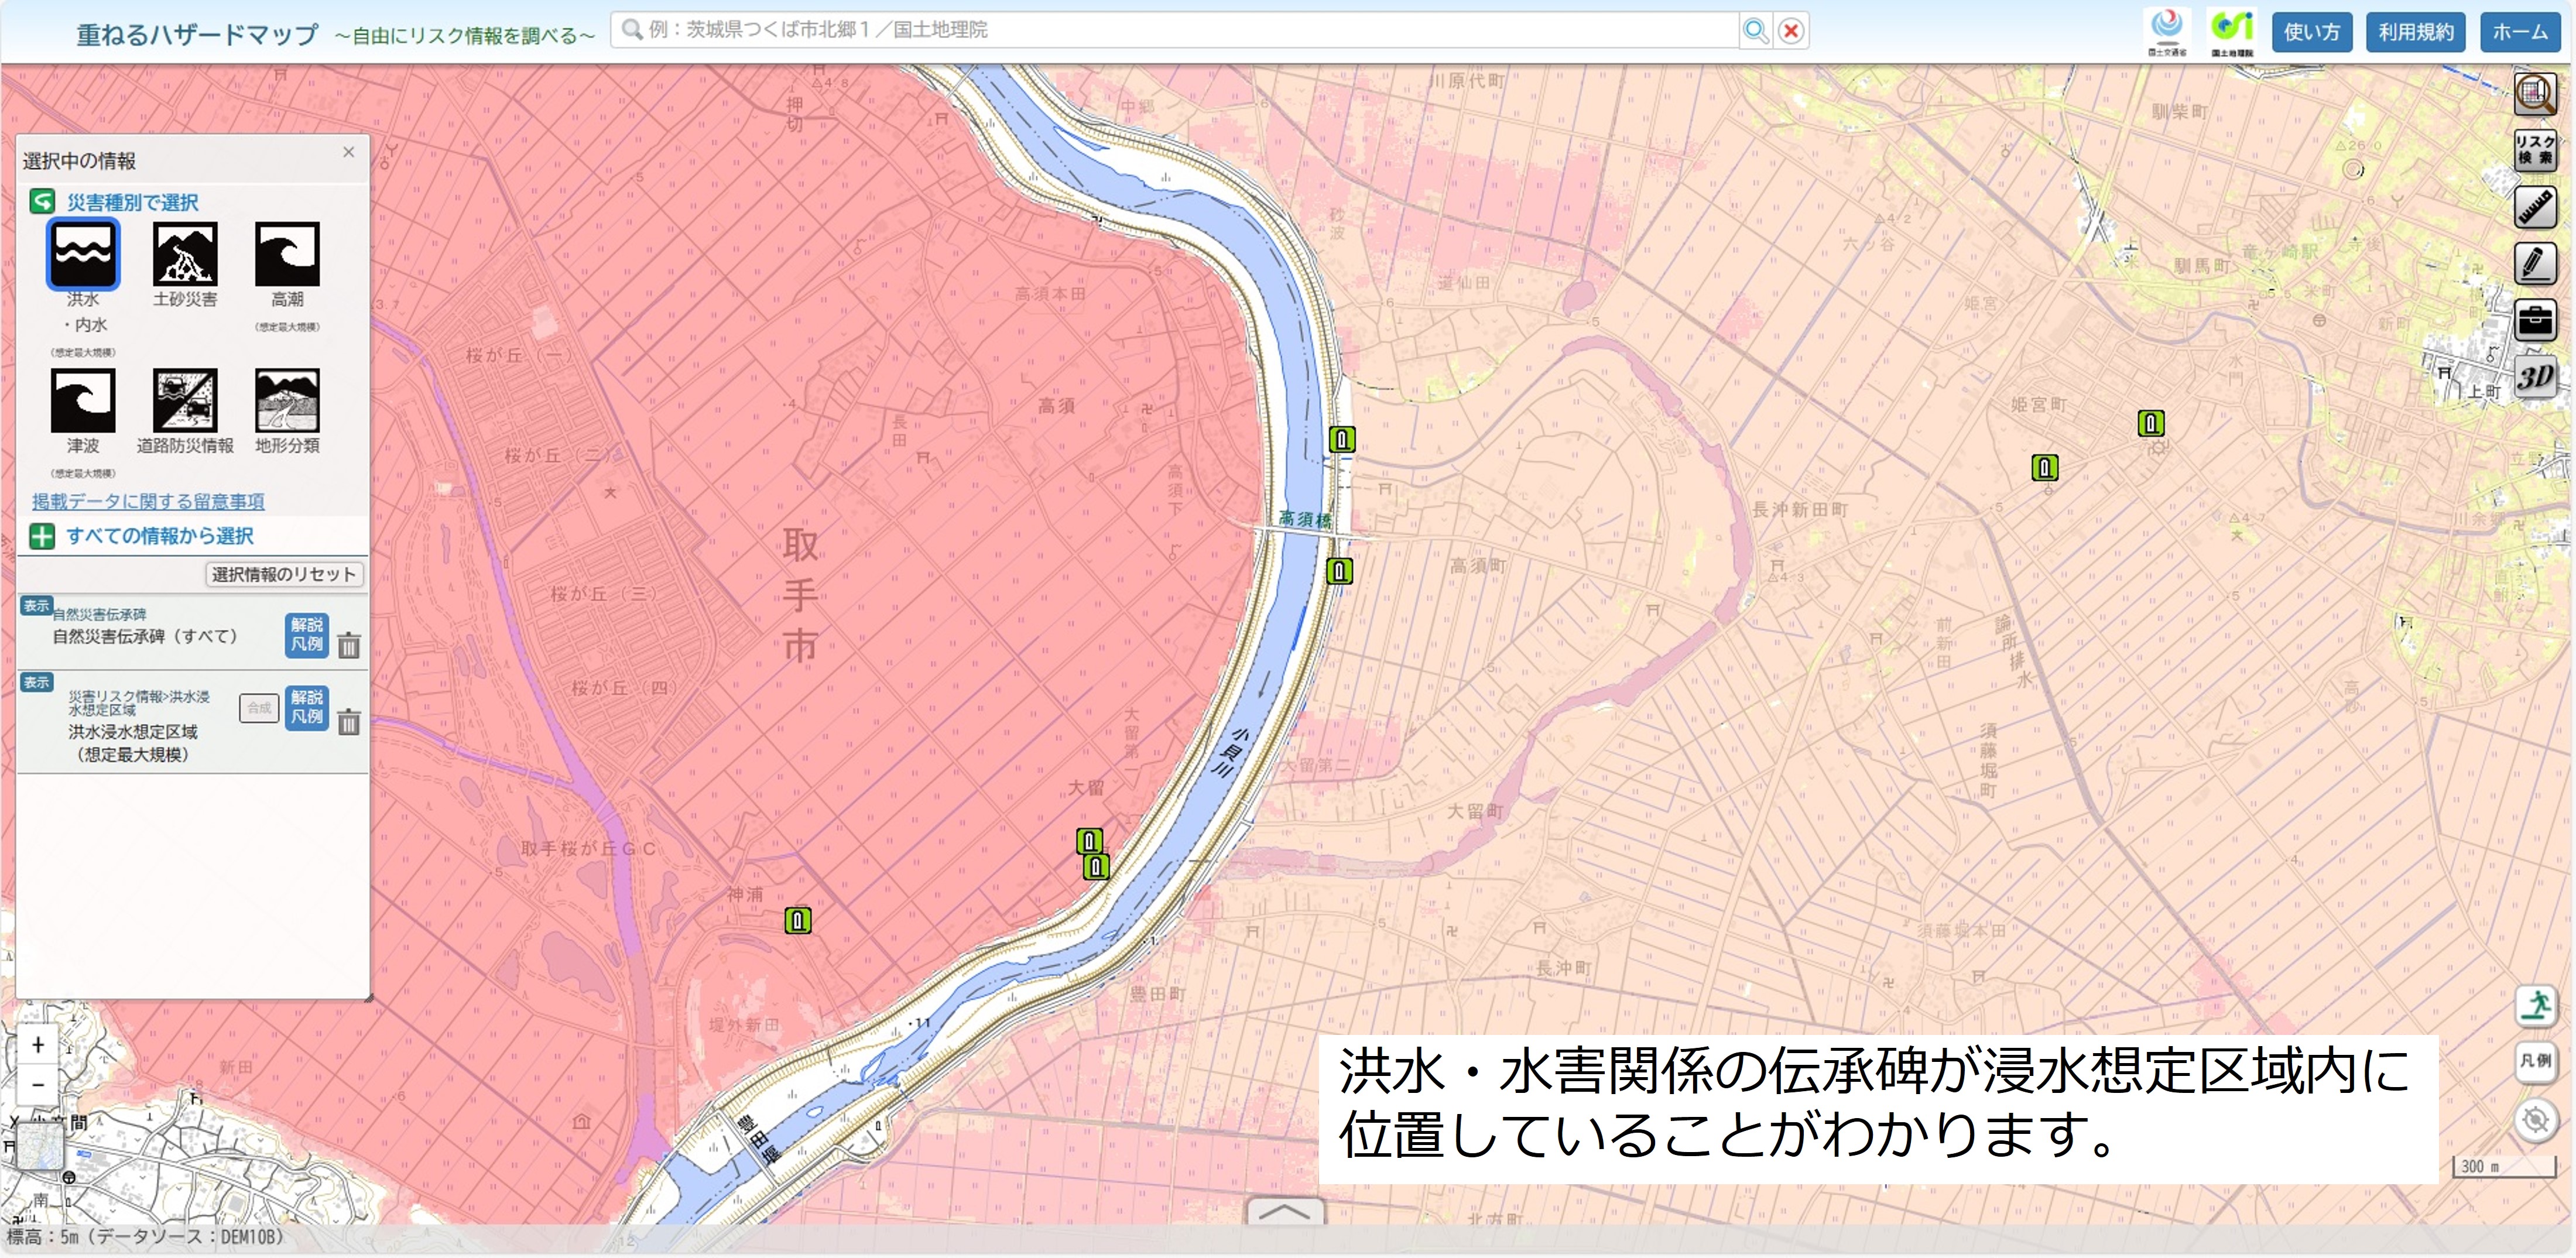The image size is (2576, 1258).
Task: Zoom out with the minus button
Action: (38, 1084)
